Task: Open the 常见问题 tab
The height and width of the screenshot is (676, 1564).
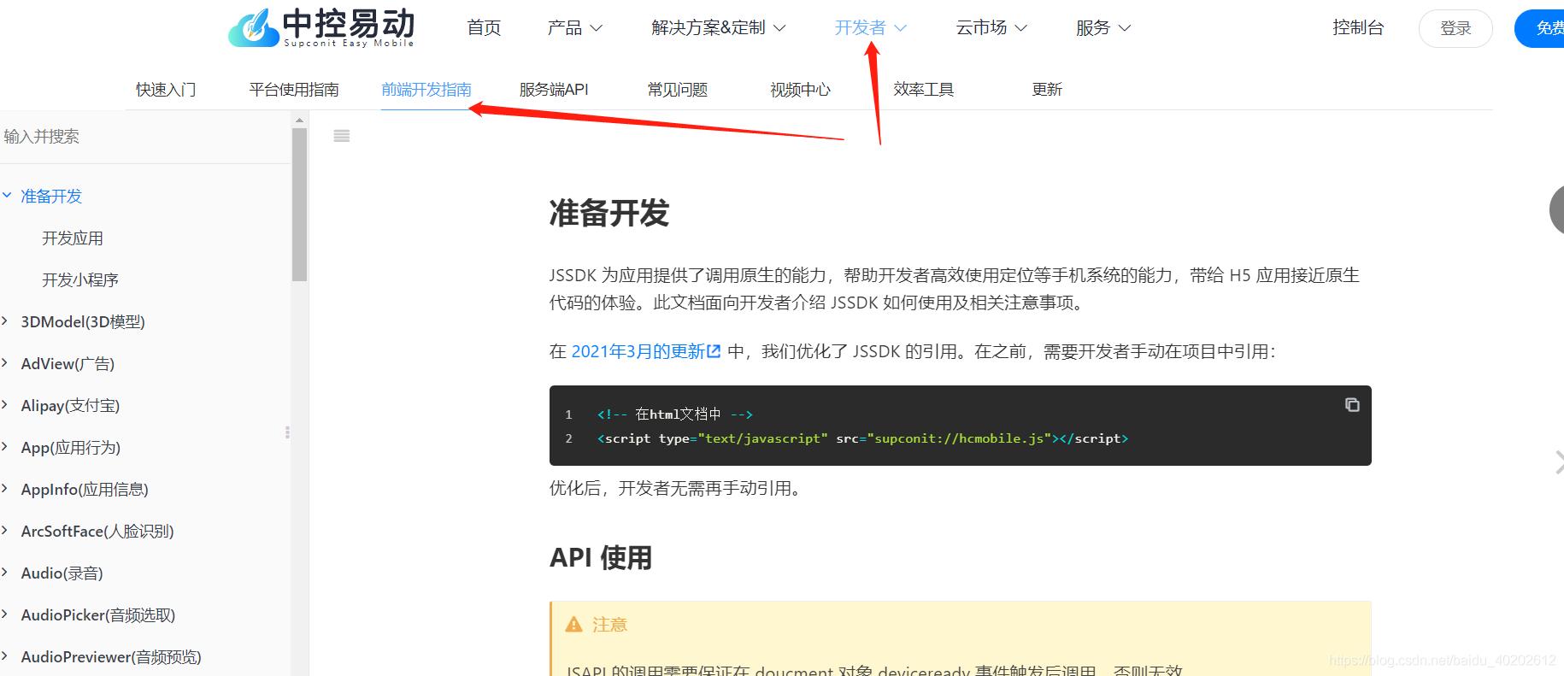Action: [678, 90]
